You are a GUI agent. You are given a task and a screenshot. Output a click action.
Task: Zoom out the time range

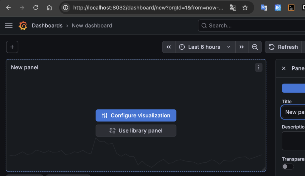point(255,47)
